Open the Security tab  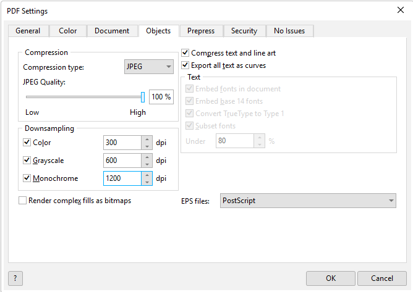coord(244,31)
